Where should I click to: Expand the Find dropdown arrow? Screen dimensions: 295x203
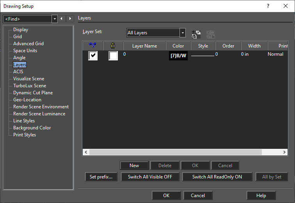[55, 19]
